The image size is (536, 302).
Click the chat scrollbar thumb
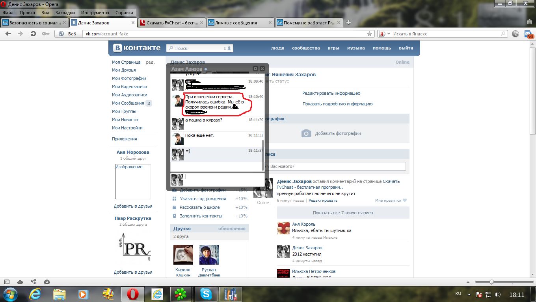263,155
